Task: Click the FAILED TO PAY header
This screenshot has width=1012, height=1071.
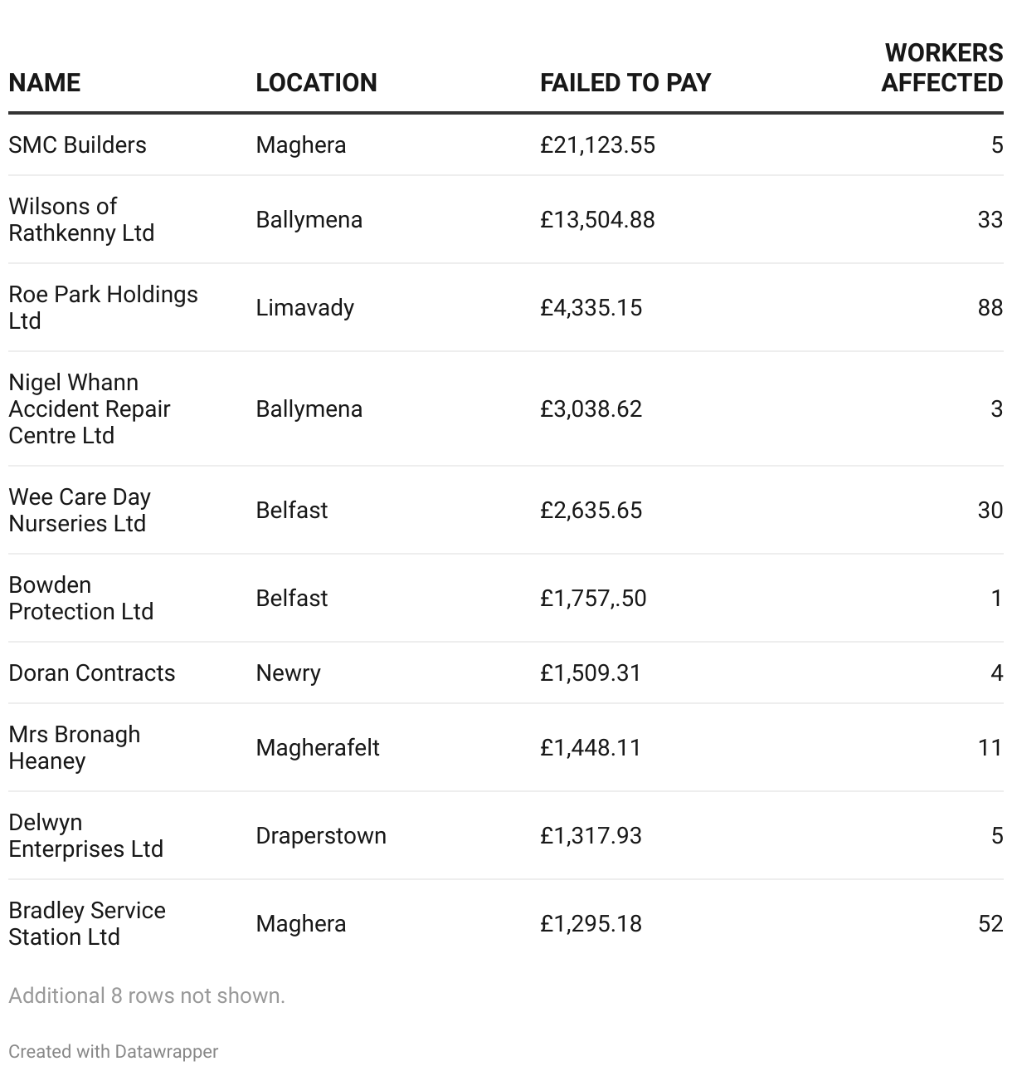Action: [x=625, y=83]
